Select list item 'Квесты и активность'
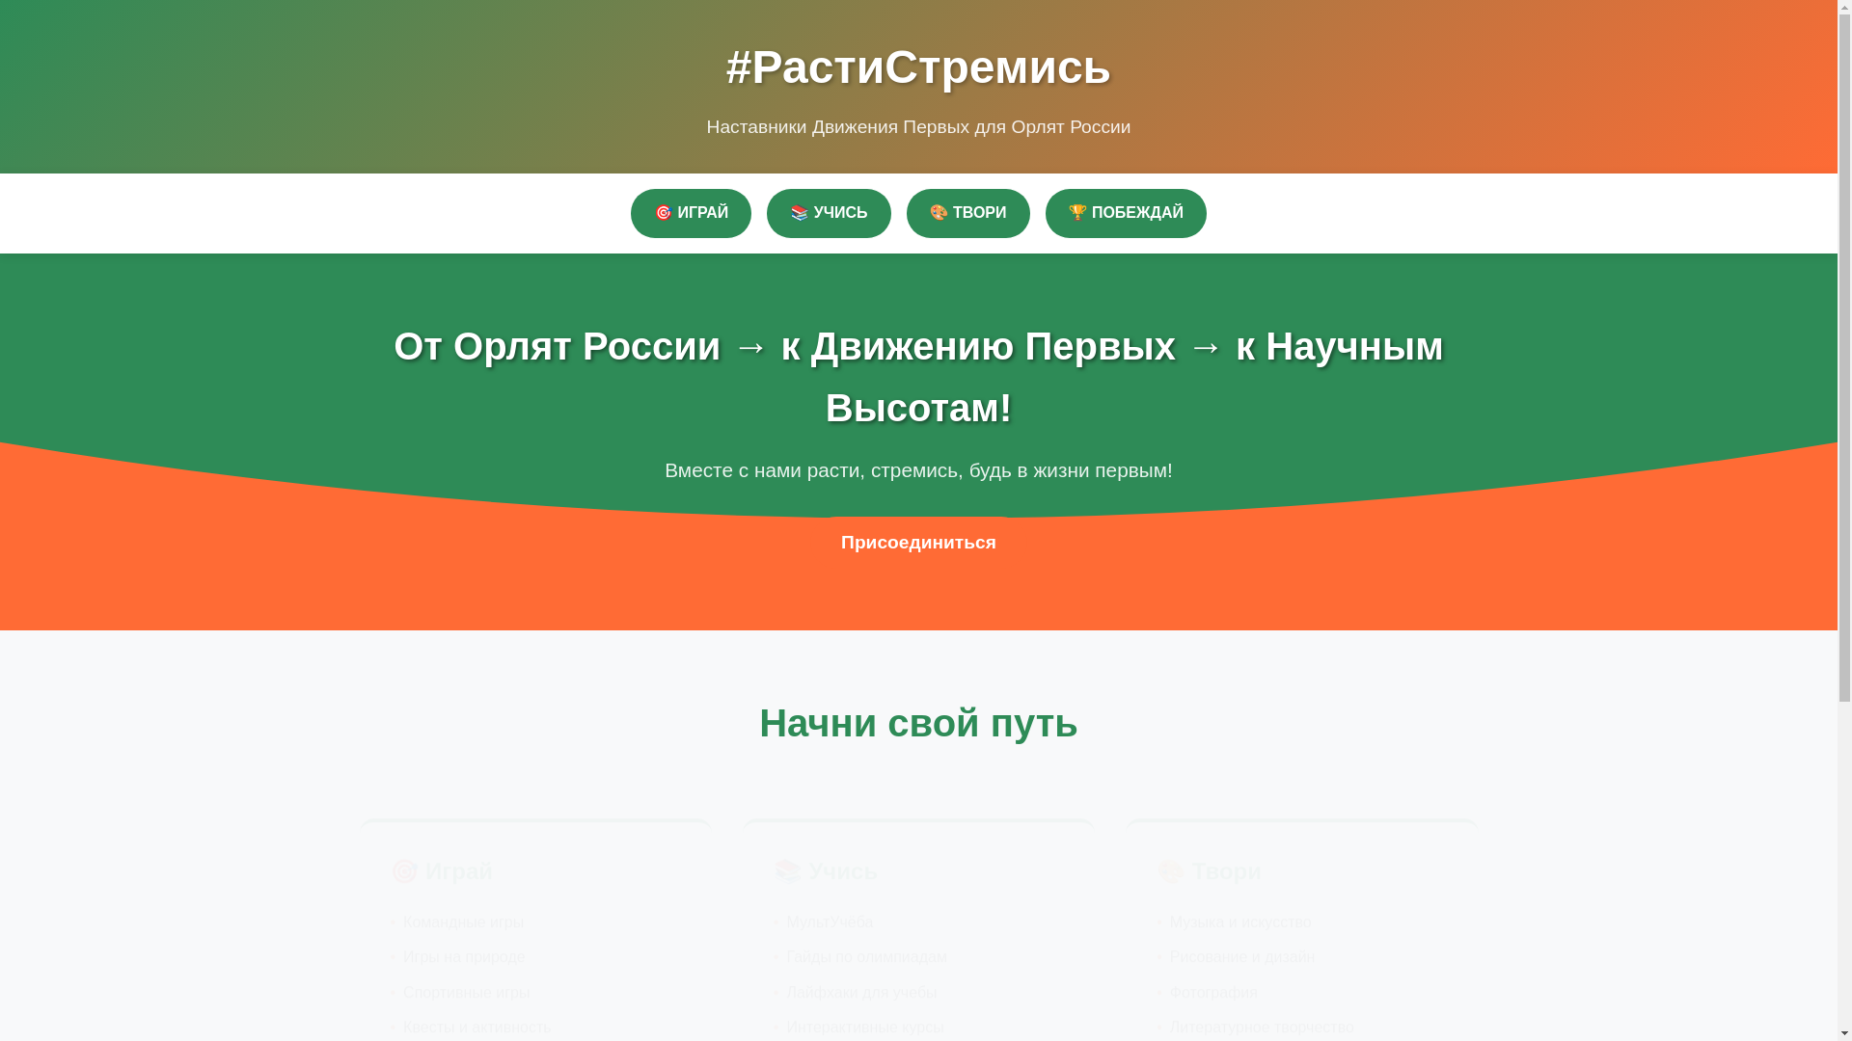1852x1041 pixels. [477, 1028]
